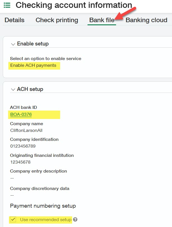Collapse the ACH setup section
The height and width of the screenshot is (227, 172).
(x=13, y=89)
